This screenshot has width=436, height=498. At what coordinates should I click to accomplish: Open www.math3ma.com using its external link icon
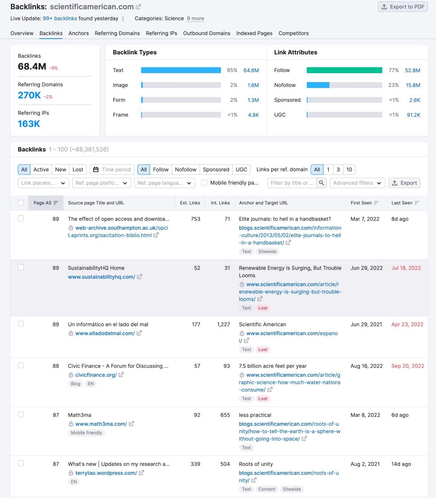[x=132, y=424]
